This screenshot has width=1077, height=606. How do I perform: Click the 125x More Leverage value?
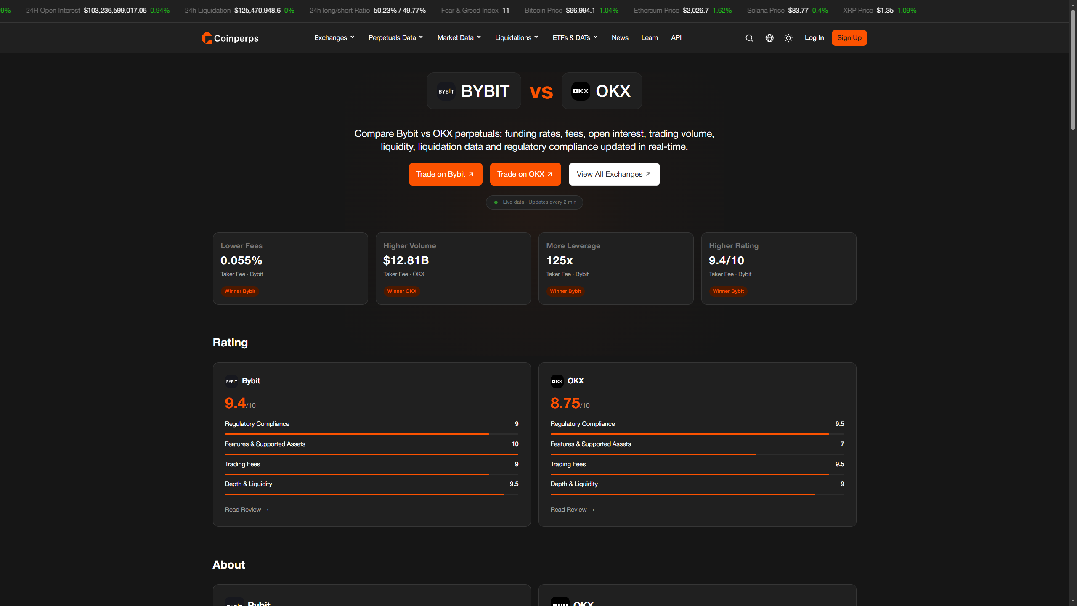click(x=560, y=260)
